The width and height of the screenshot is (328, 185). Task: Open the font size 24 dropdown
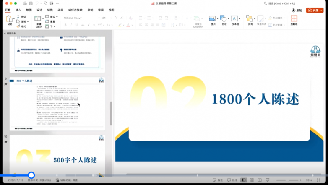tap(110, 18)
